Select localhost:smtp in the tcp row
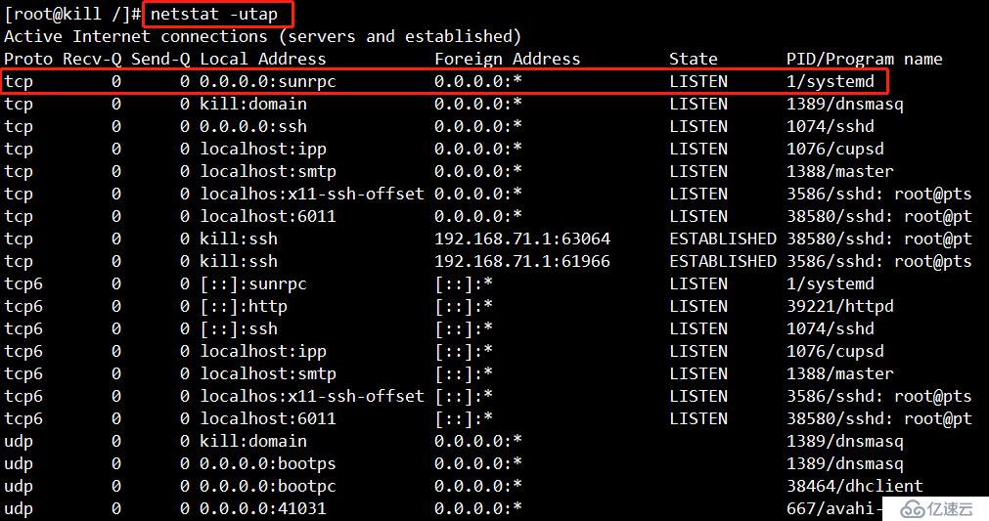989x521 pixels. click(267, 171)
